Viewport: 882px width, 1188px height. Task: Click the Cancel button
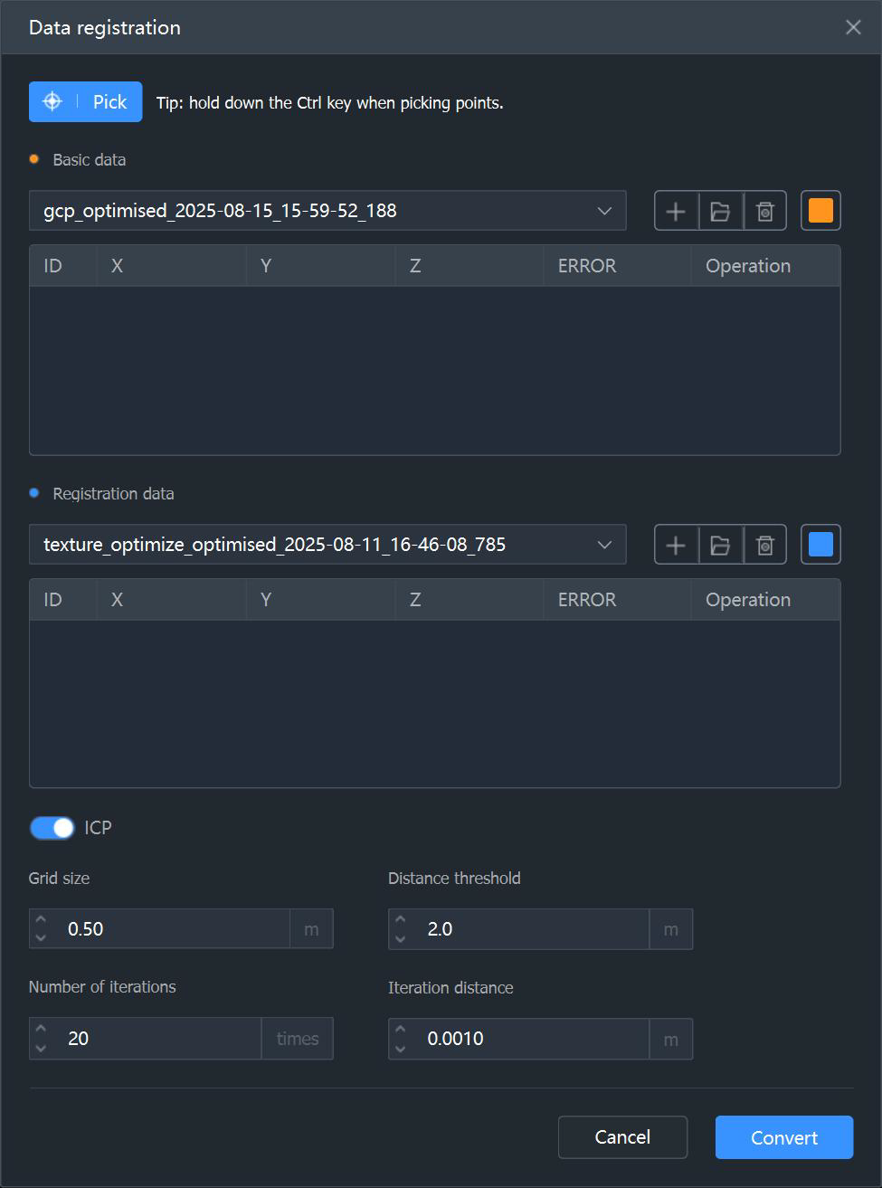tap(622, 1137)
